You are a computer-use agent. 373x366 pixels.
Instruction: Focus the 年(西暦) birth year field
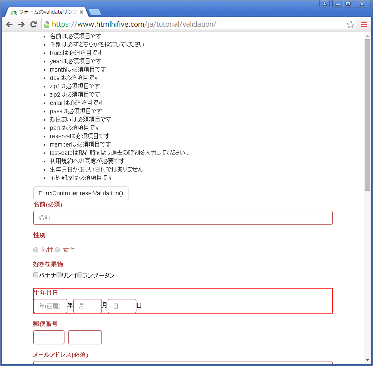point(50,306)
